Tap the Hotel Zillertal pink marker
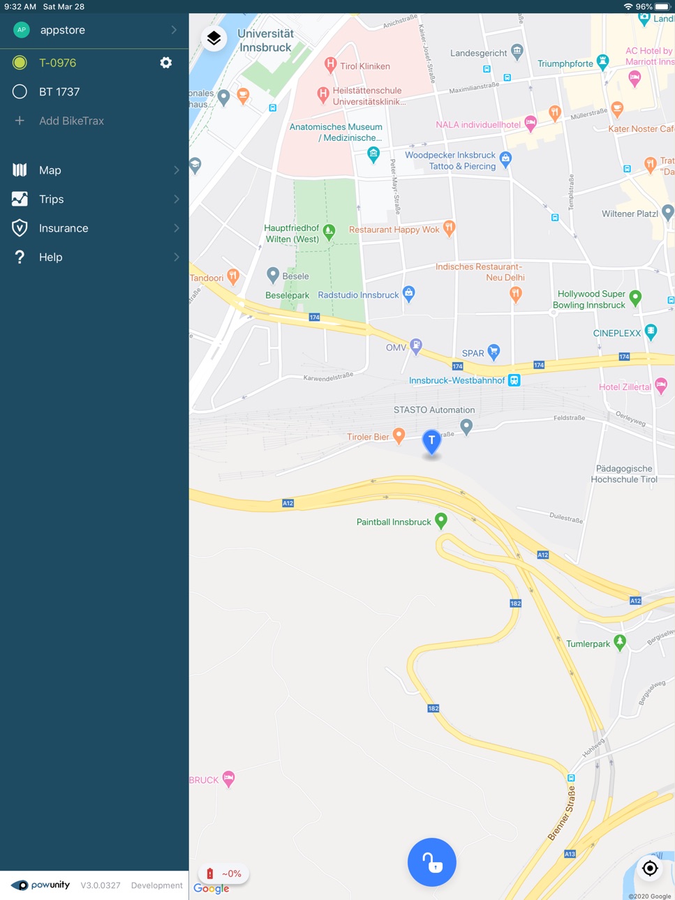The width and height of the screenshot is (675, 900). pyautogui.click(x=661, y=385)
